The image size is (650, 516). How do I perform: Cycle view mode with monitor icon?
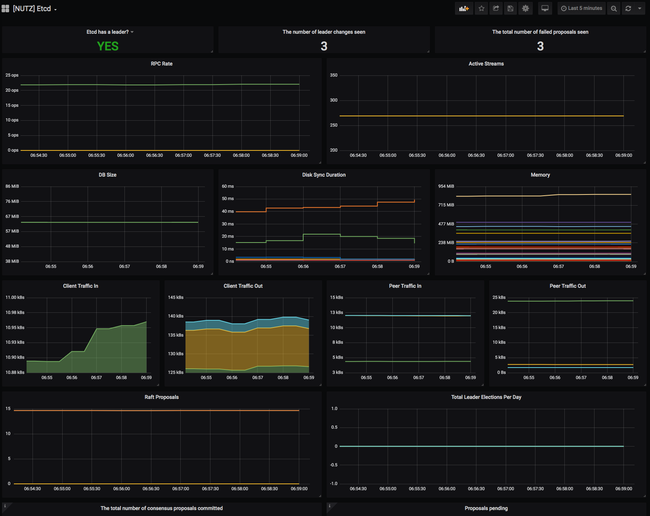click(545, 8)
